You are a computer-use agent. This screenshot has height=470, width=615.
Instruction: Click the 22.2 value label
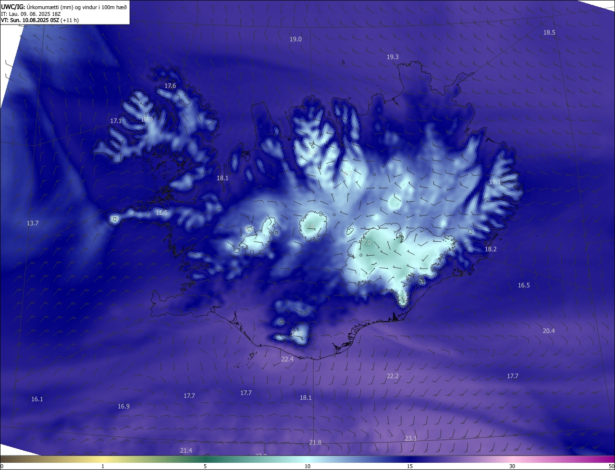(x=393, y=376)
